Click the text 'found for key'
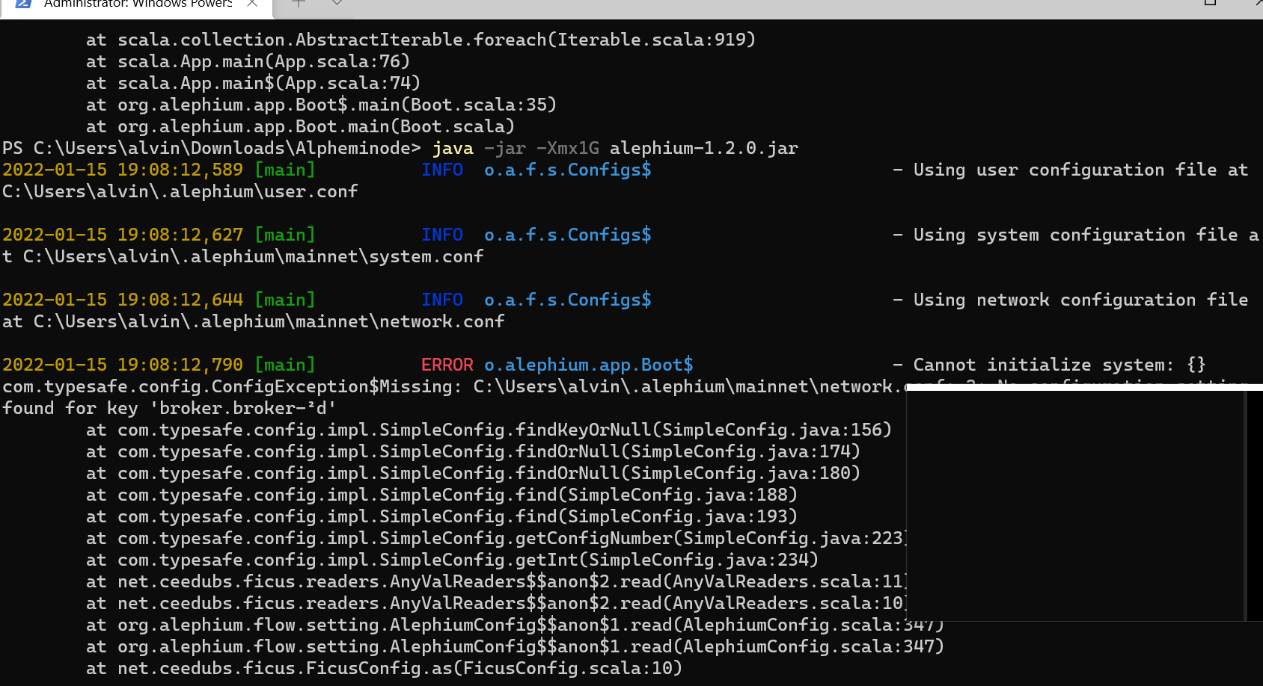Image resolution: width=1263 pixels, height=686 pixels. pos(70,409)
